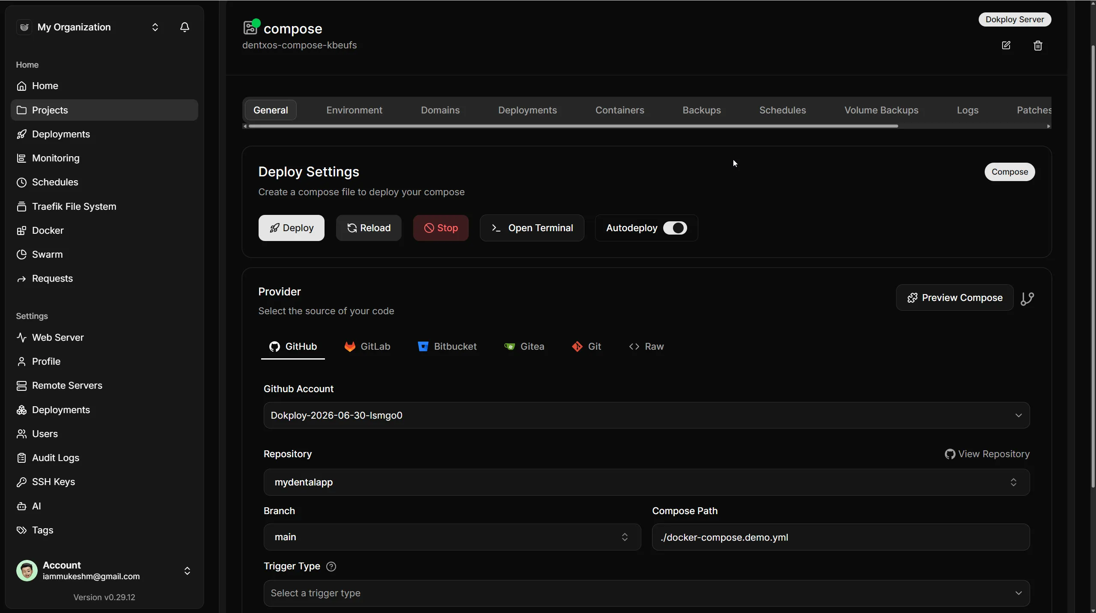Open AI settings

pos(104,506)
